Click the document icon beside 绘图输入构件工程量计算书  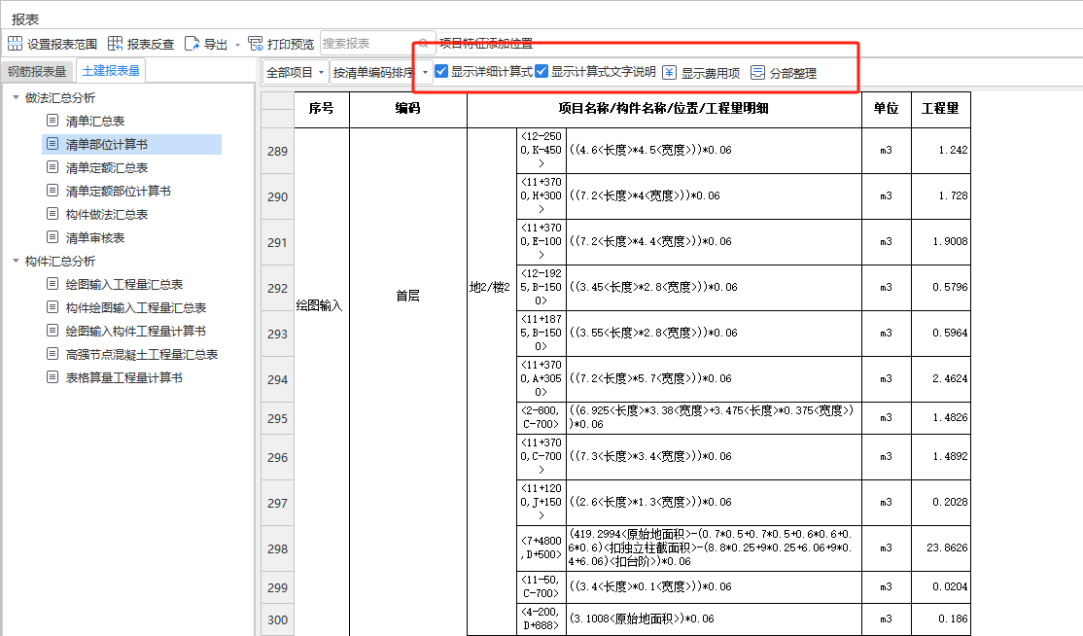pyautogui.click(x=52, y=331)
